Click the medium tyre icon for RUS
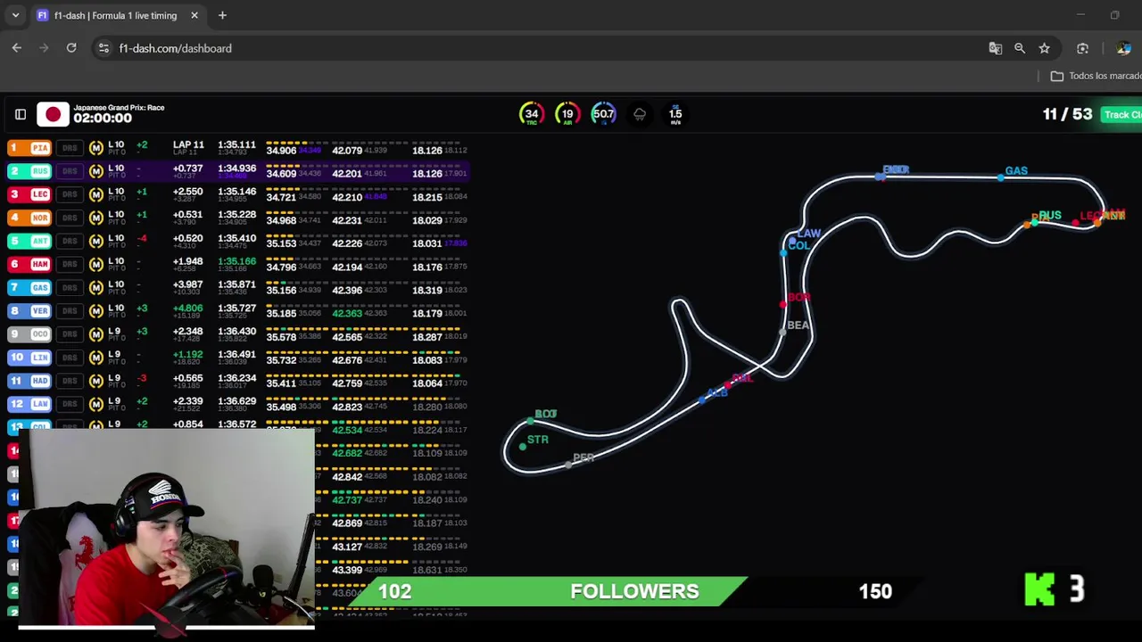The width and height of the screenshot is (1142, 642). click(96, 171)
